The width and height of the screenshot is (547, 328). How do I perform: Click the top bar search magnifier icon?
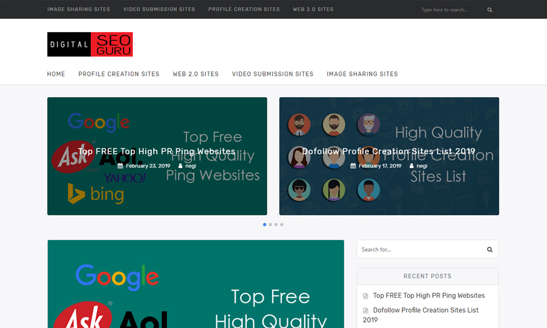(x=490, y=10)
